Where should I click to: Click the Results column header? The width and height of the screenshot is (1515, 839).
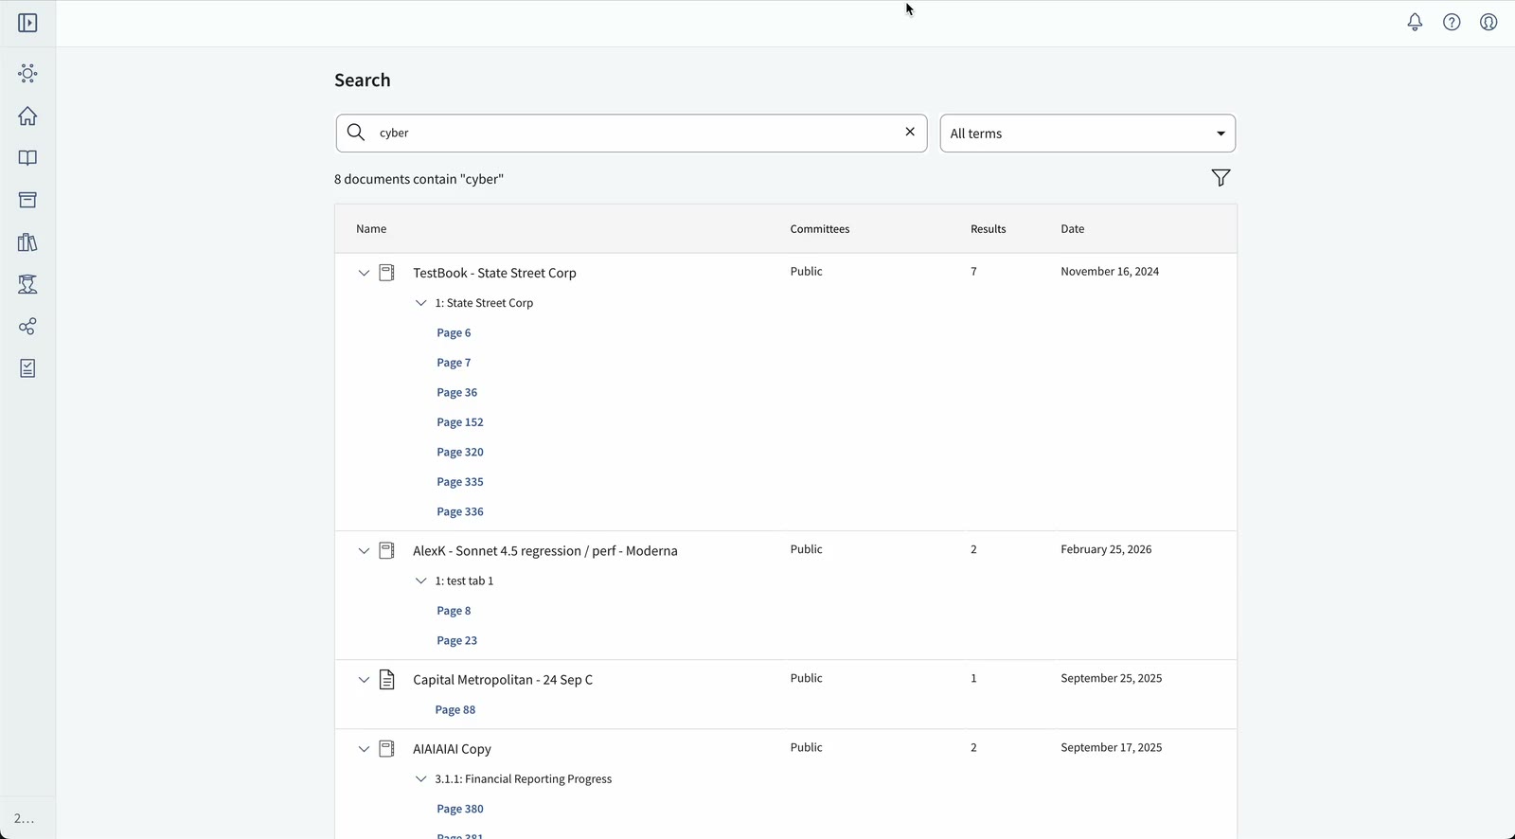(989, 229)
